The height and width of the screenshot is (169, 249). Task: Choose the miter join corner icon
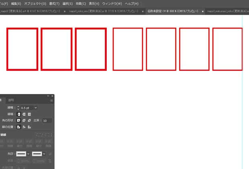pyautogui.click(x=18, y=121)
